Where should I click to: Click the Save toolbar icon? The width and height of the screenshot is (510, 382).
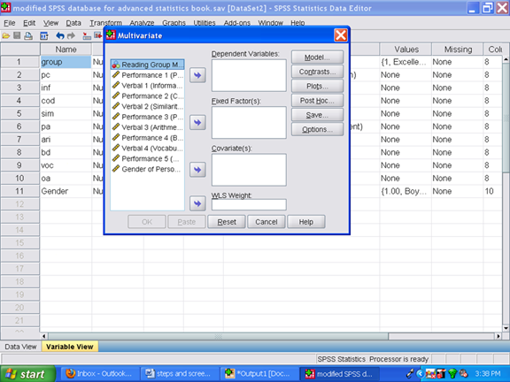(x=17, y=35)
